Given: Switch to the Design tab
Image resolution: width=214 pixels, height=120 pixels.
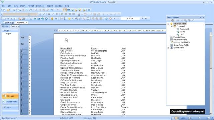Looking at the screenshot, I should (x=5, y=26).
